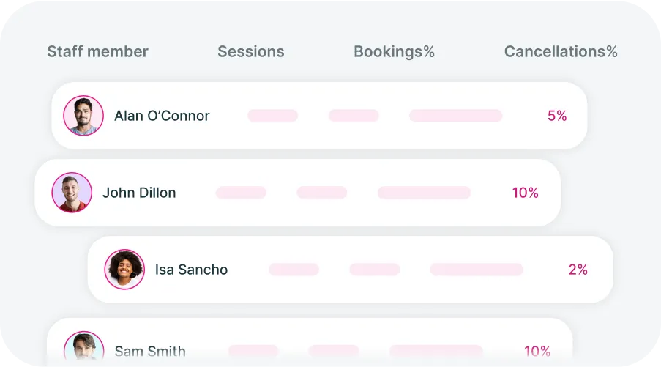This screenshot has width=661, height=367.
Task: Click Isa Sancho's middle pink placeholder bar
Action: click(374, 269)
